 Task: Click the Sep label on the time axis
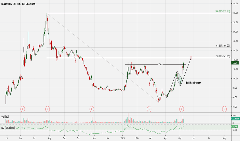pyautogui.click(x=64, y=138)
